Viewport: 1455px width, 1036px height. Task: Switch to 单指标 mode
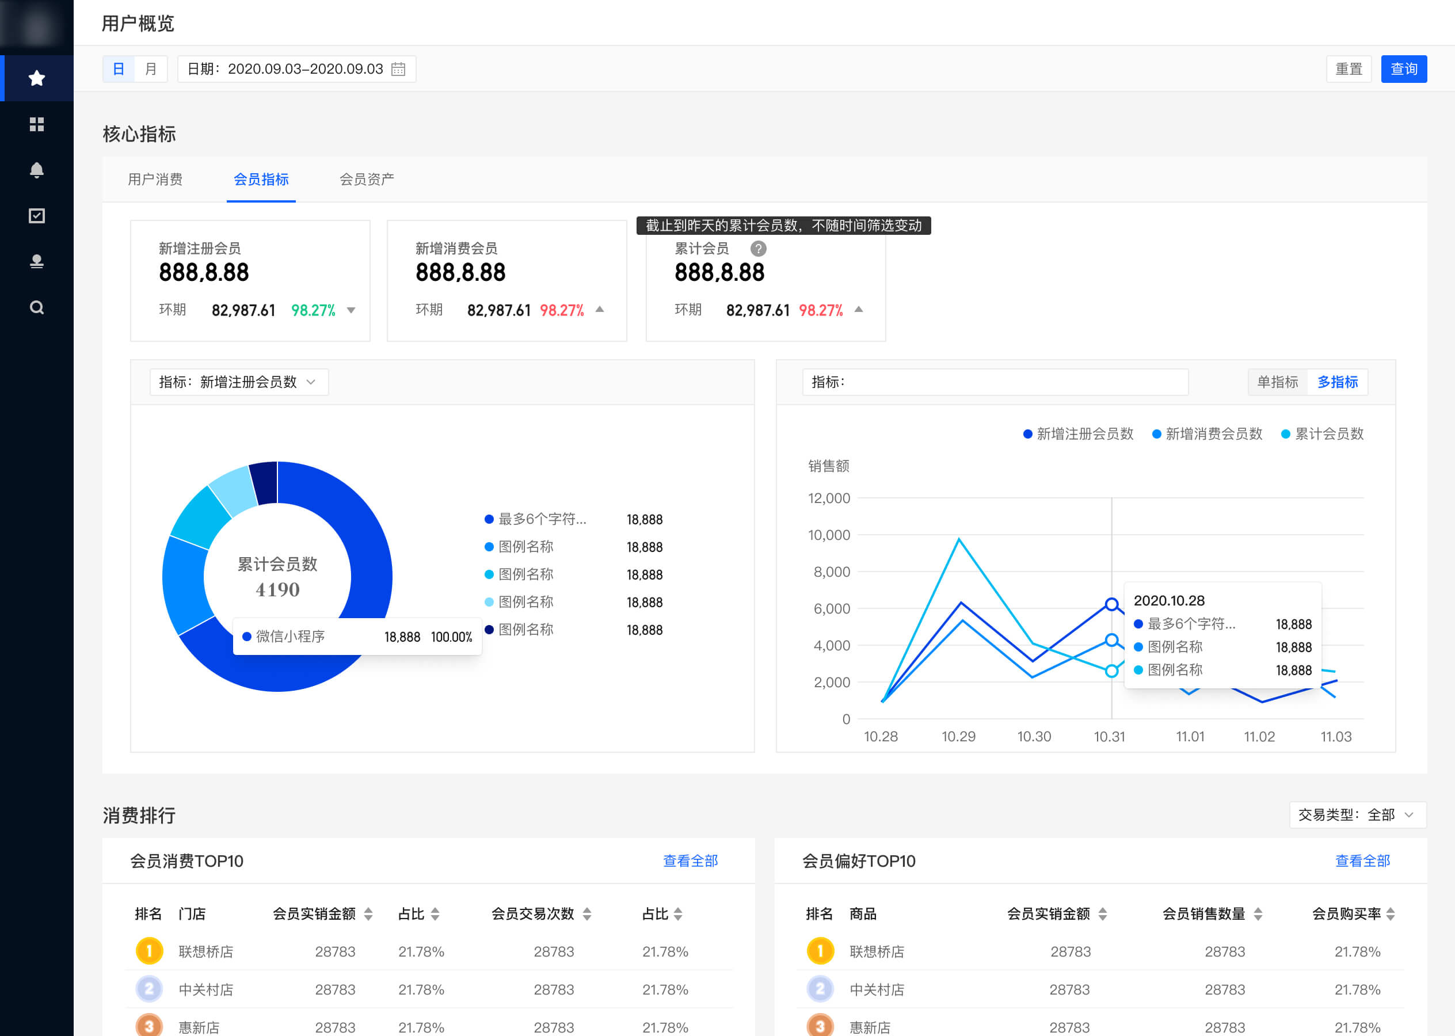click(1278, 382)
